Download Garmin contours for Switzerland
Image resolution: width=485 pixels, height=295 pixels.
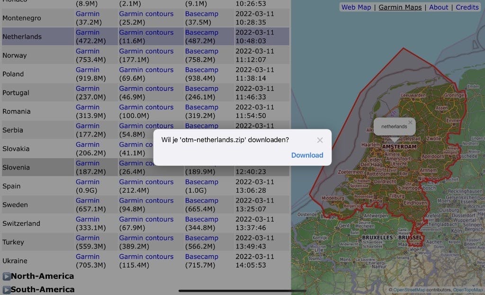pos(146,219)
